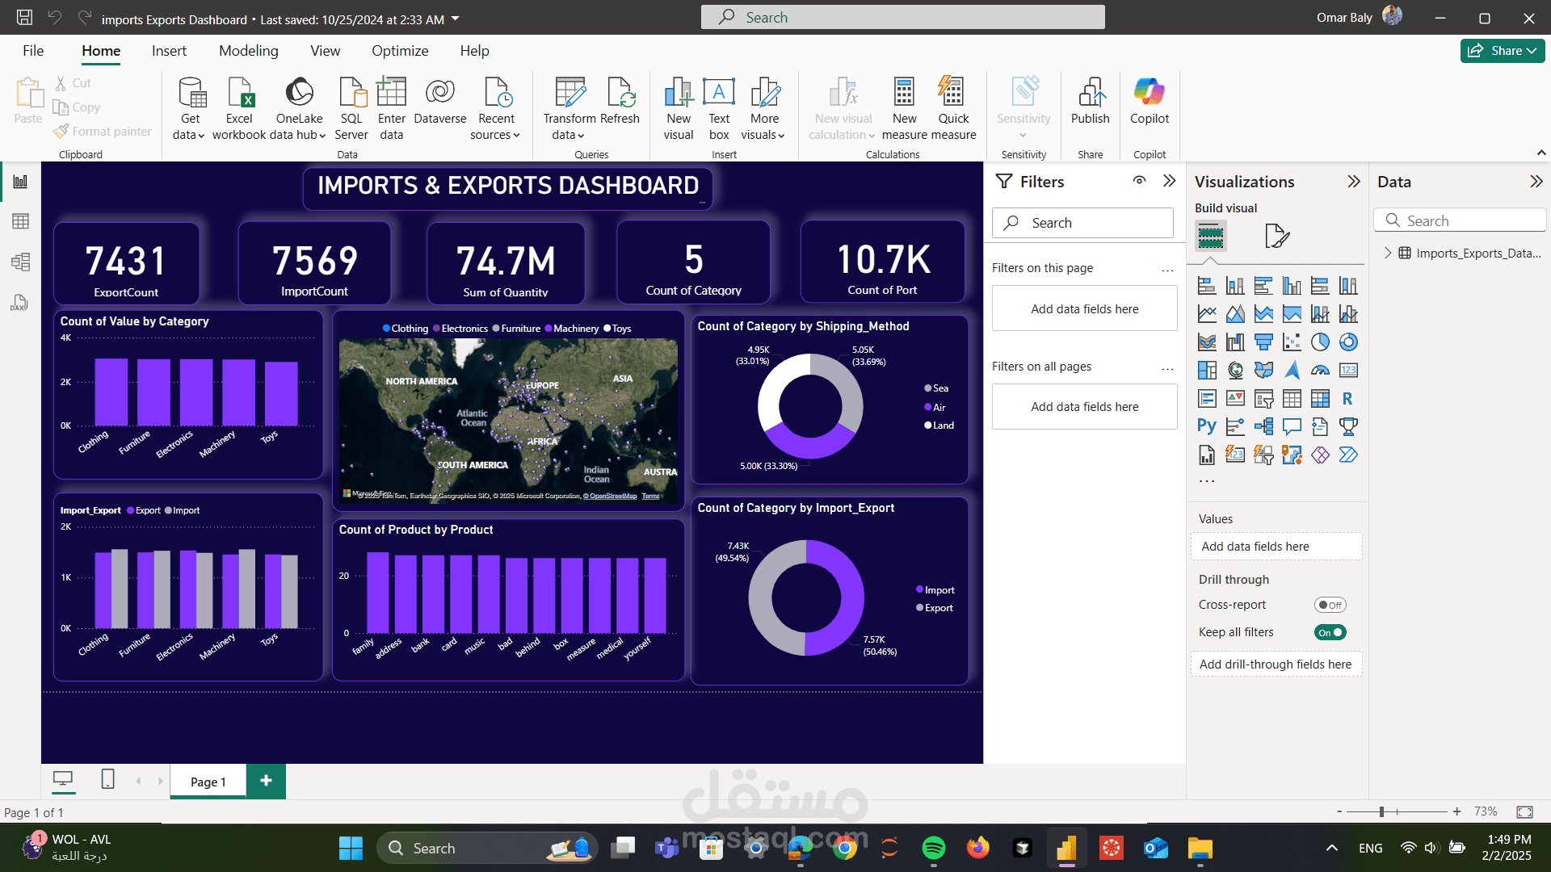
Task: Toggle Cross-report drill through switch
Action: (1330, 605)
